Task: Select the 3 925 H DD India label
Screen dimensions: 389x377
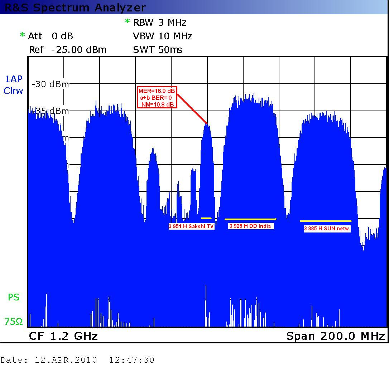Action: pyautogui.click(x=251, y=226)
